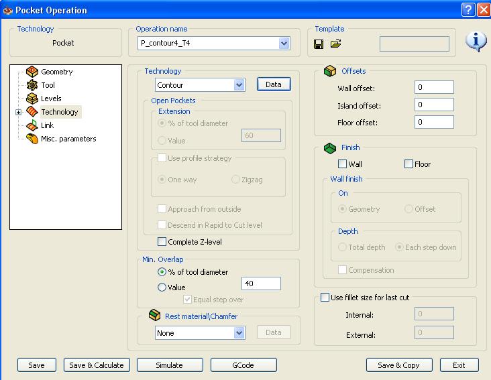This screenshot has width=491, height=380.
Task: Click the Geometry tree icon
Action: (32, 72)
